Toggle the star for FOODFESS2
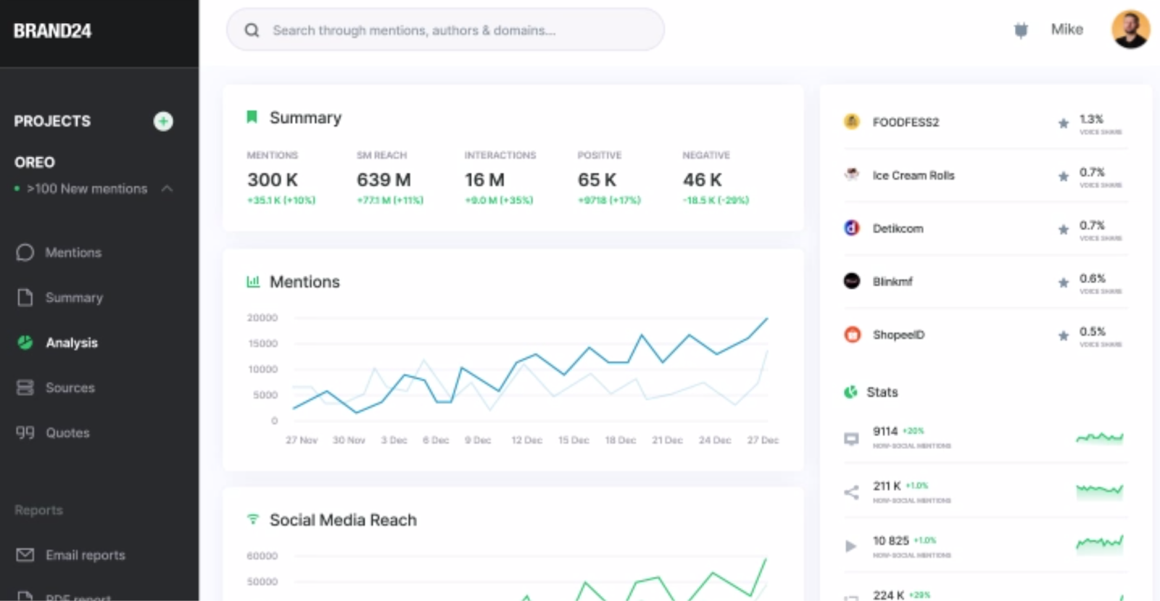1160x601 pixels. click(x=1063, y=123)
